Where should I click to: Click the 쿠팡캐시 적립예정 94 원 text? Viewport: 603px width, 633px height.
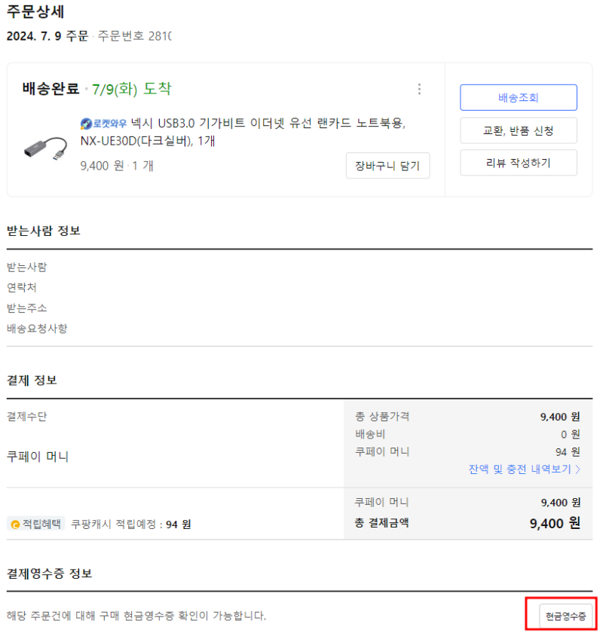(131, 524)
